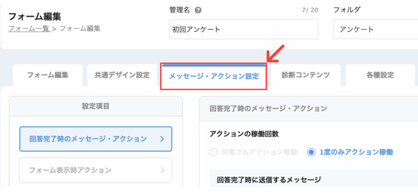Switch to the フォーム編集 tab
Viewport: 418px width, 193px height.
[x=48, y=75]
